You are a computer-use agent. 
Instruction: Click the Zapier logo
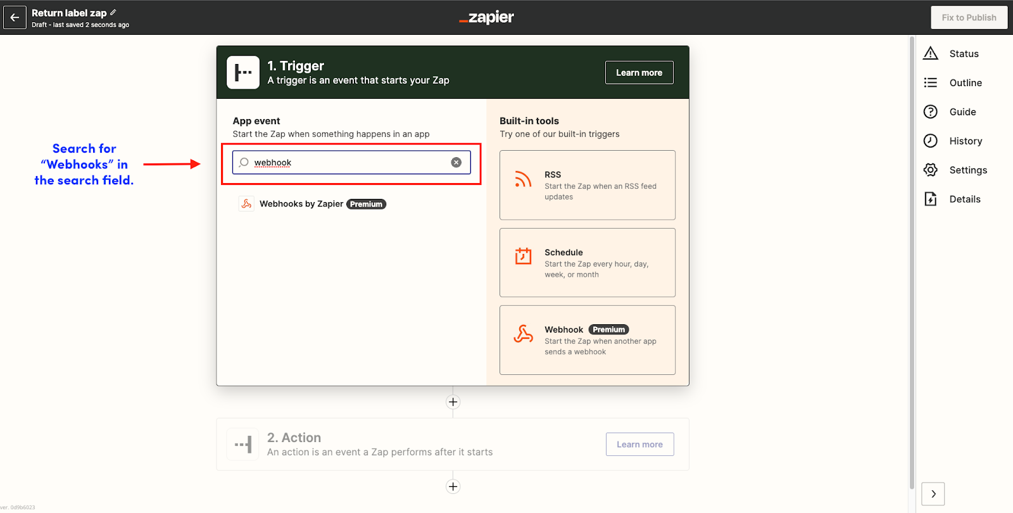point(486,18)
